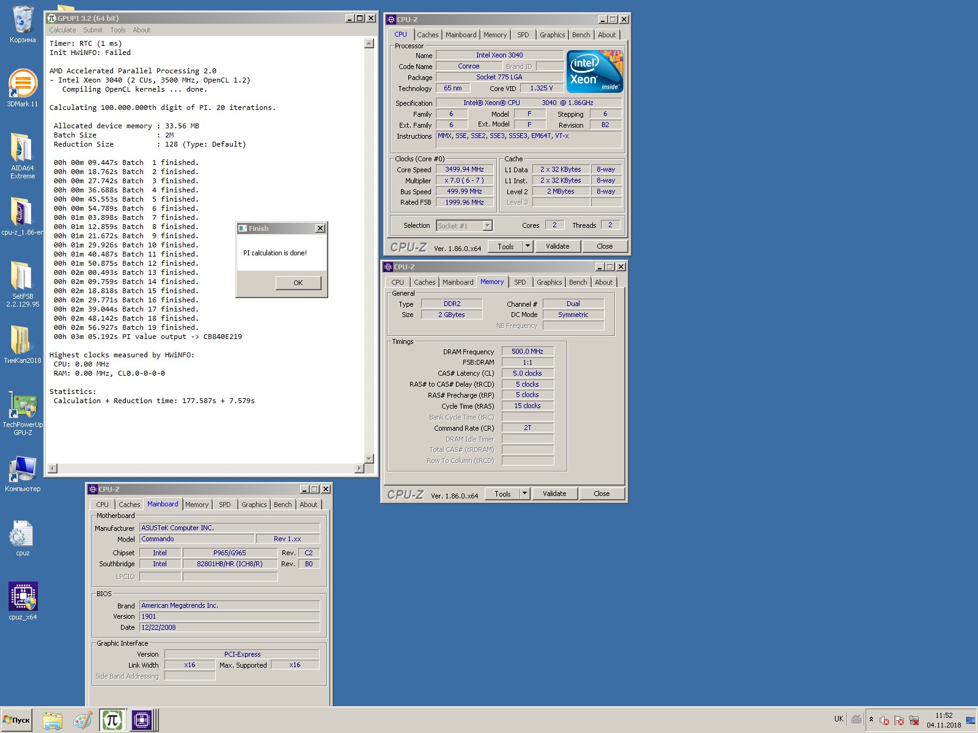Launch TechPowerUp GPU-Z shortcut
This screenshot has height=733, width=978.
[23, 413]
